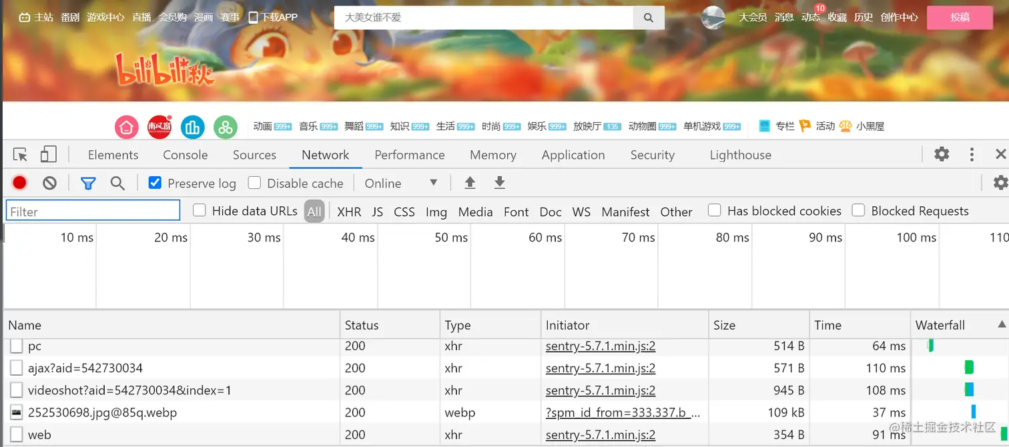Stop recording network log (red dot)

[19, 183]
